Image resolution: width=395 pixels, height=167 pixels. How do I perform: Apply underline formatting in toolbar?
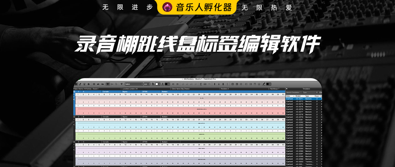pos(84,84)
